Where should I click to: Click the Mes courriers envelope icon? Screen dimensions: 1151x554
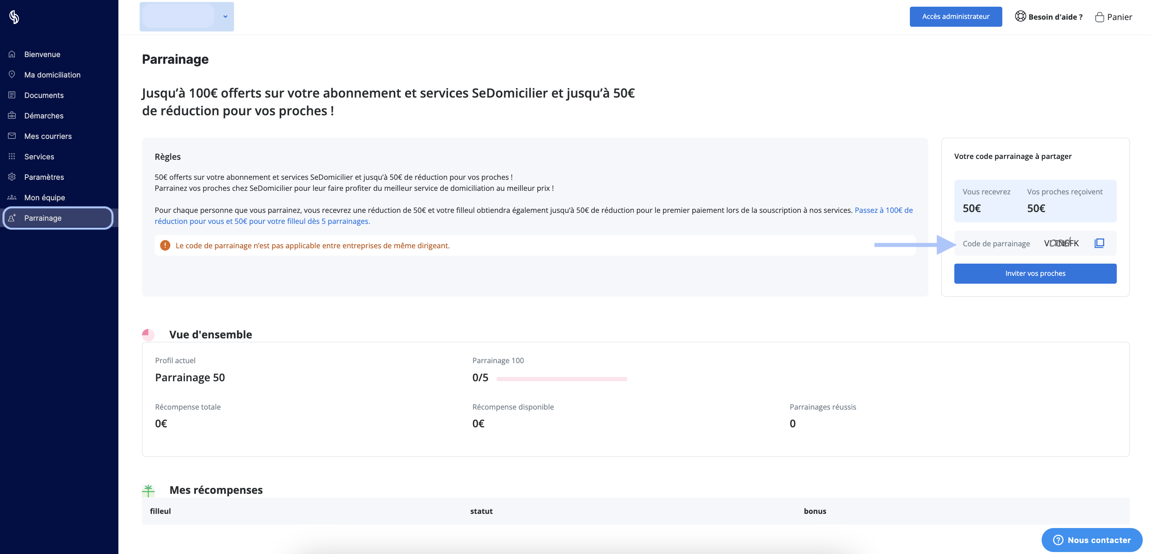click(x=12, y=136)
